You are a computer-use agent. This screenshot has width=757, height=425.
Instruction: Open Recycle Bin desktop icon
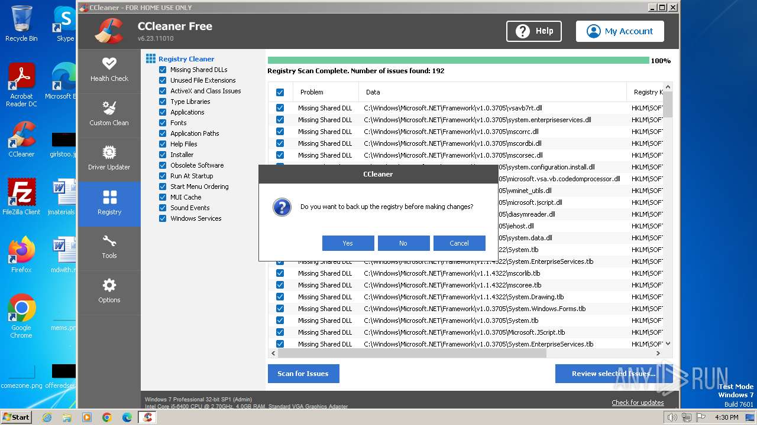[x=21, y=25]
